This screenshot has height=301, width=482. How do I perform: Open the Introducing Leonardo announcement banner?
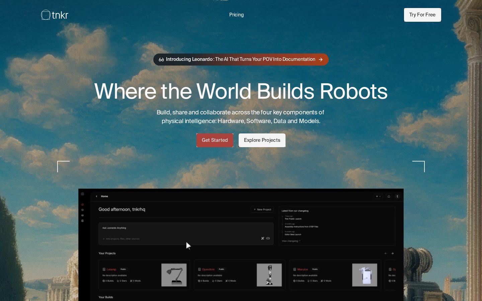[241, 60]
